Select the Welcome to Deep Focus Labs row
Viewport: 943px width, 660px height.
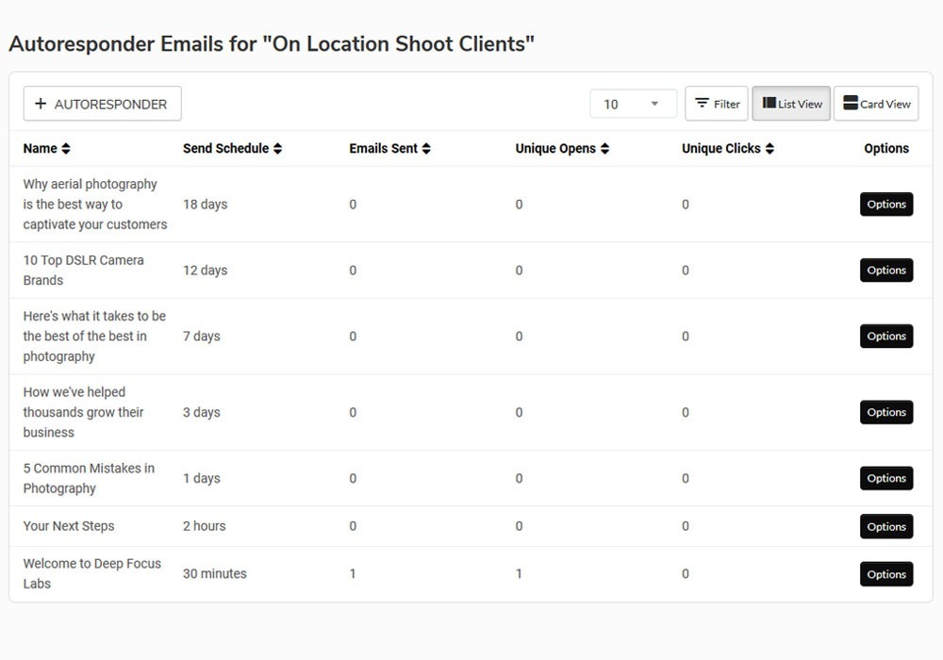coord(471,574)
